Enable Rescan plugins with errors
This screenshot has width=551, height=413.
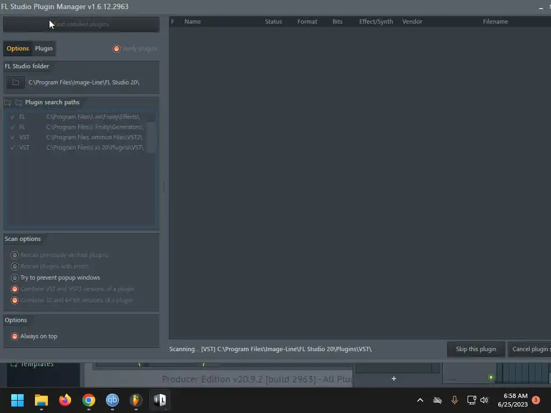click(15, 266)
